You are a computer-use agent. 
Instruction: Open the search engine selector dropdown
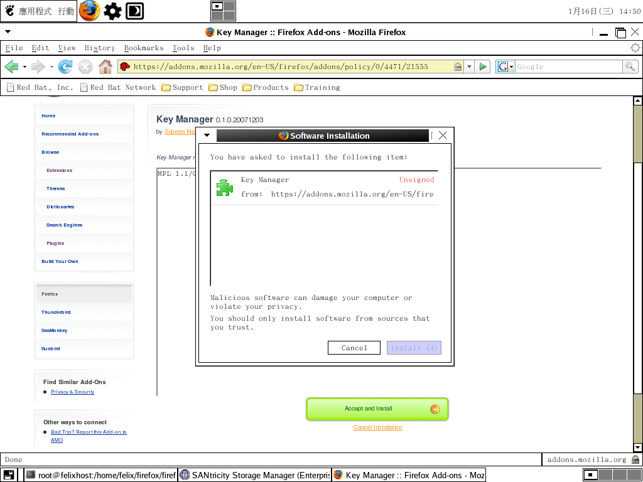click(505, 67)
